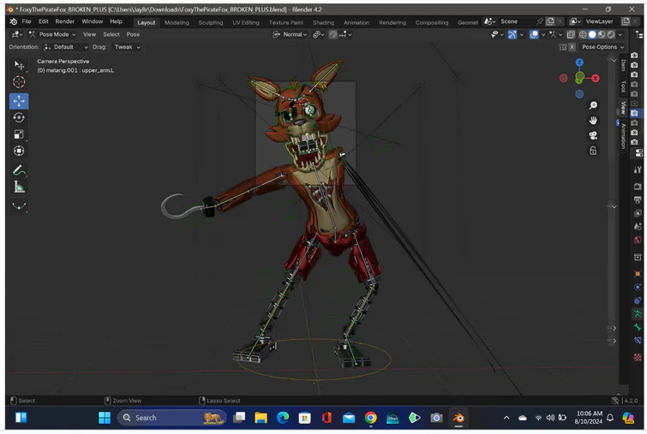The height and width of the screenshot is (434, 647).
Task: Switch to the Sculpting workspace tab
Action: (x=211, y=22)
